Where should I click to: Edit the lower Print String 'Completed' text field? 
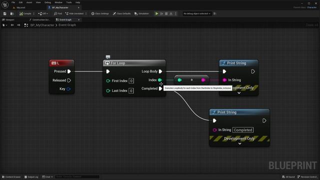pos(243,130)
